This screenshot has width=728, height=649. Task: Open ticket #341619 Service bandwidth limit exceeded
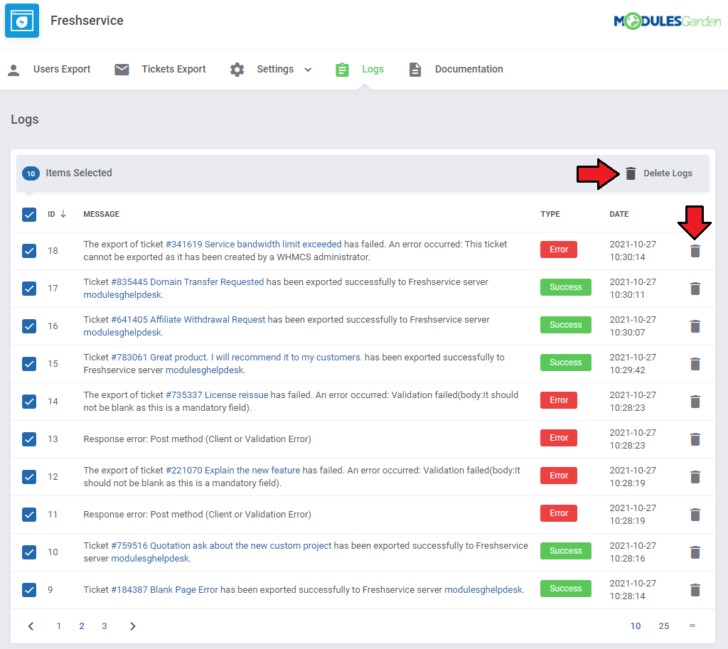pyautogui.click(x=254, y=245)
